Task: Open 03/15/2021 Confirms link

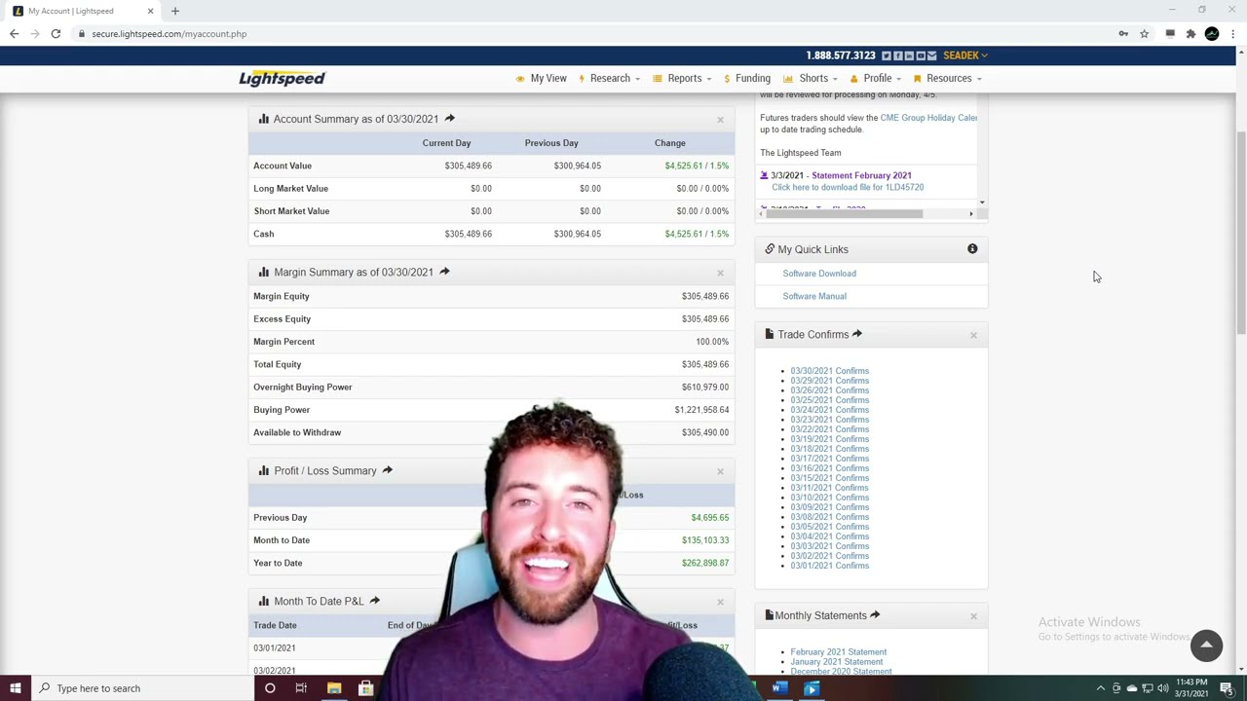Action: [x=829, y=478]
